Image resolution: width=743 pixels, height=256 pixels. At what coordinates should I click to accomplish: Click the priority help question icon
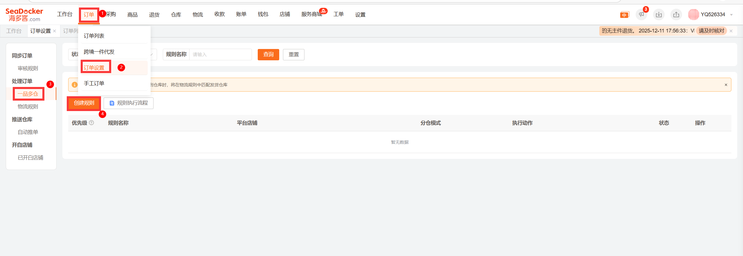pos(91,123)
